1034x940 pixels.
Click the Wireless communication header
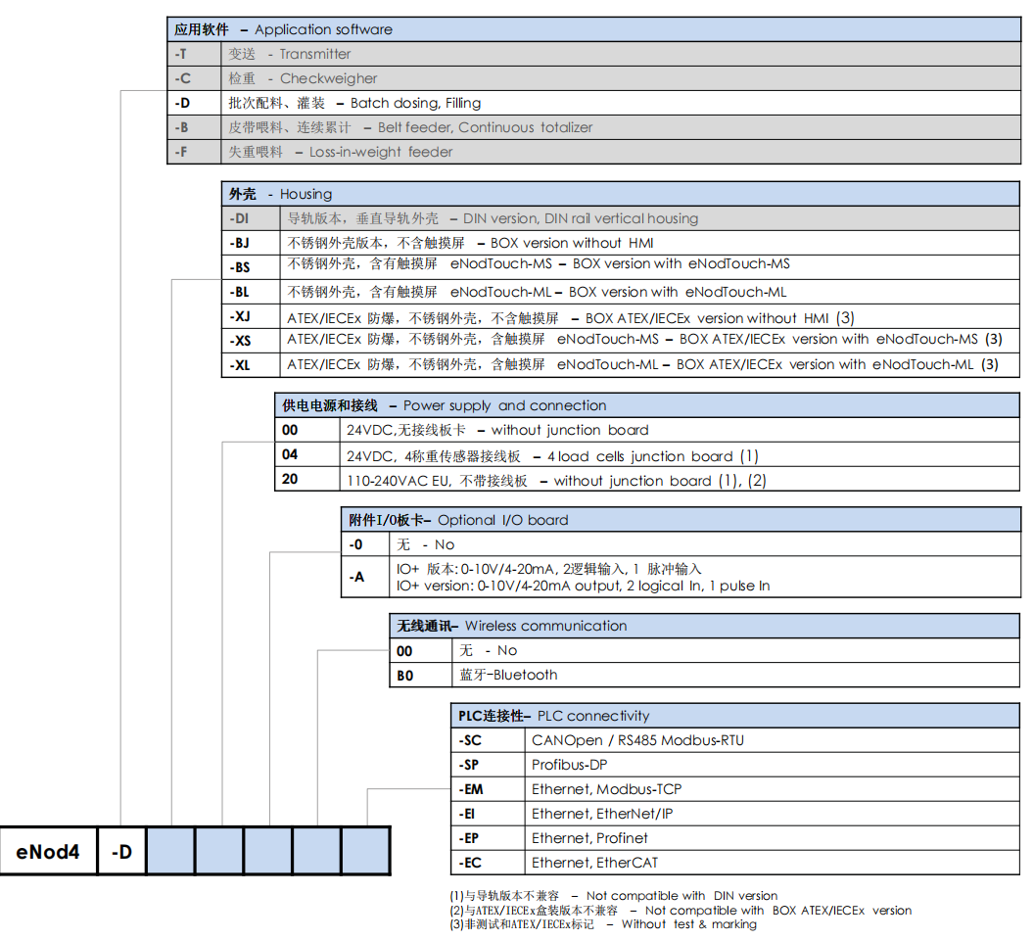[704, 626]
